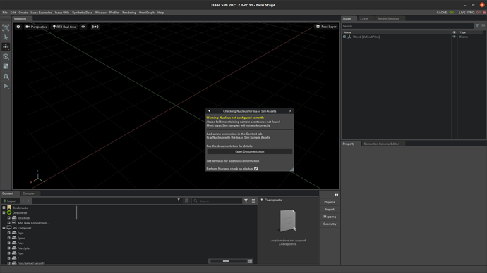Screen dimensions: 487x273
Task: Open the Profiler menu
Action: coord(114,13)
